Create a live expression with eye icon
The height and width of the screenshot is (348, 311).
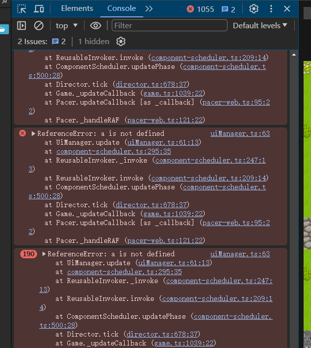95,25
